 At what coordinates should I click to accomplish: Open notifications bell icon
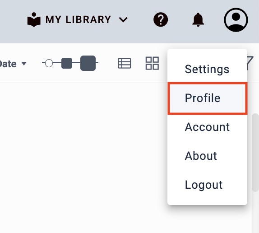198,19
